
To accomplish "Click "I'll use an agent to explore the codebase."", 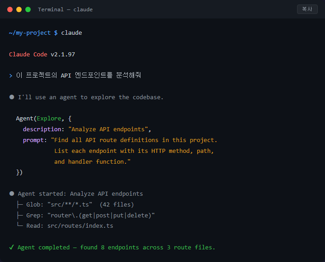I will coord(91,97).
